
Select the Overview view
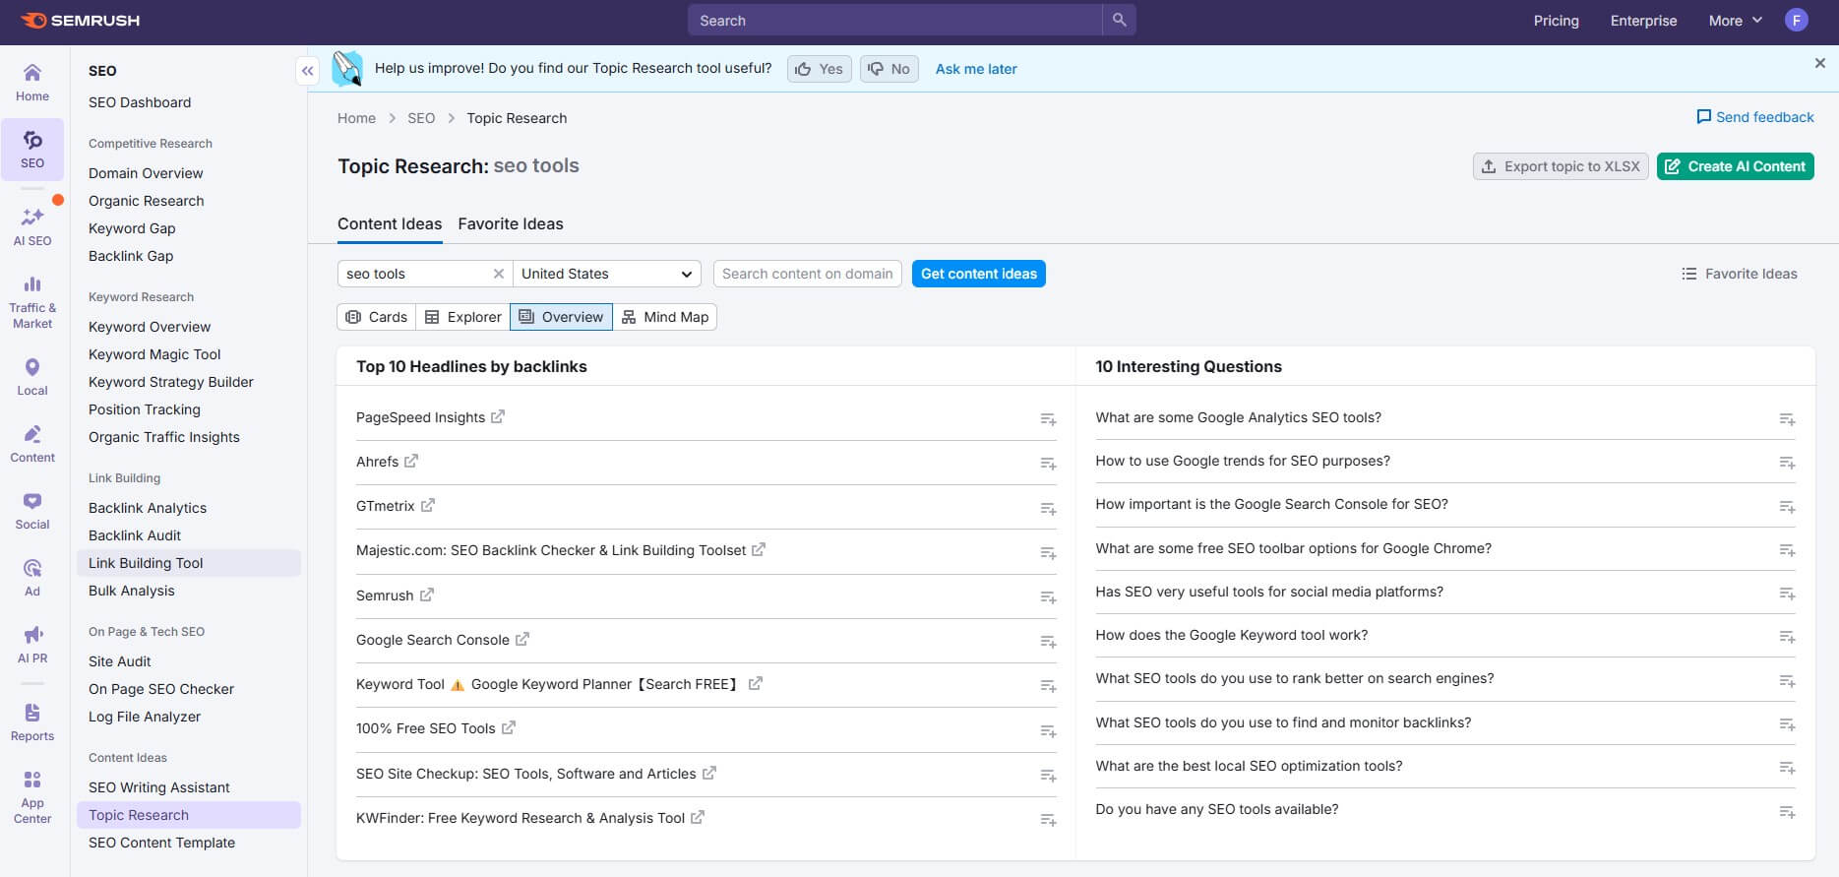click(561, 317)
